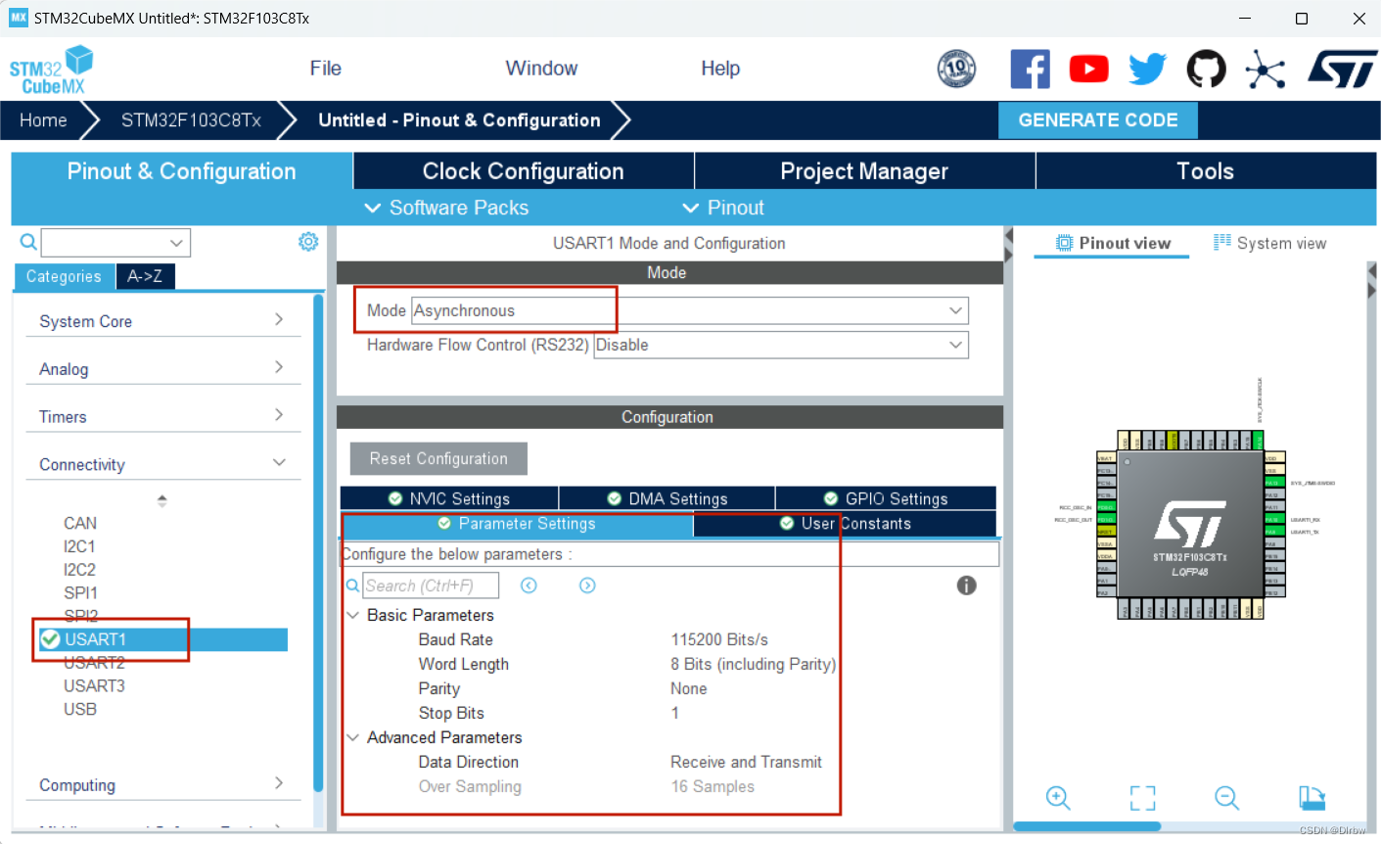The image size is (1381, 844).
Task: Open NVIC Settings tab
Action: (x=449, y=498)
